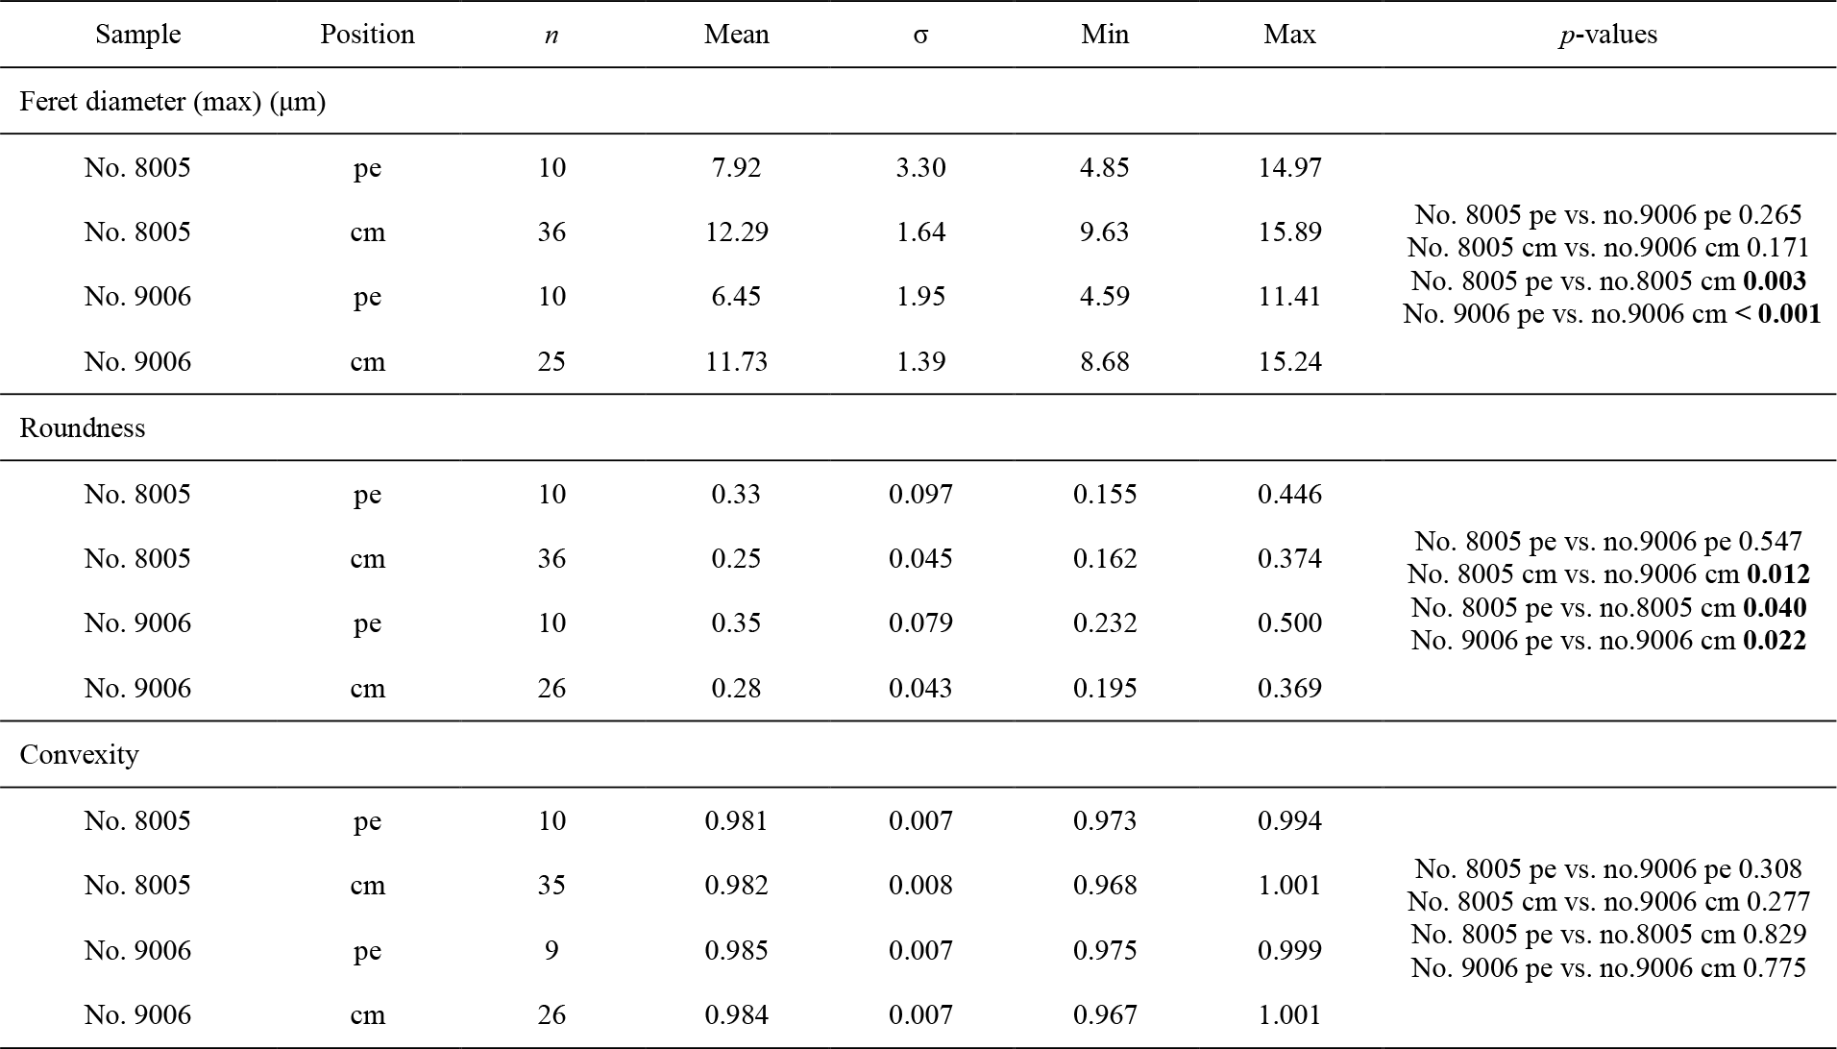Screen dimensions: 1837x1049
Task: Click the bold p-value 0.012
Action: [x=1777, y=574]
